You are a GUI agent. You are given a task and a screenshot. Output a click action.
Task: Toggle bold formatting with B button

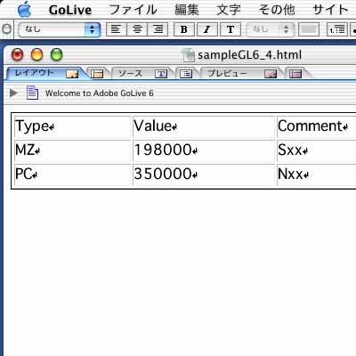point(184,29)
